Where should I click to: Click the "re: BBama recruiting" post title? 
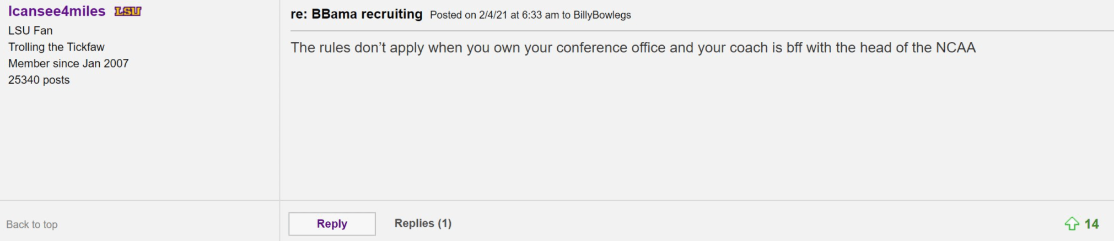(356, 14)
